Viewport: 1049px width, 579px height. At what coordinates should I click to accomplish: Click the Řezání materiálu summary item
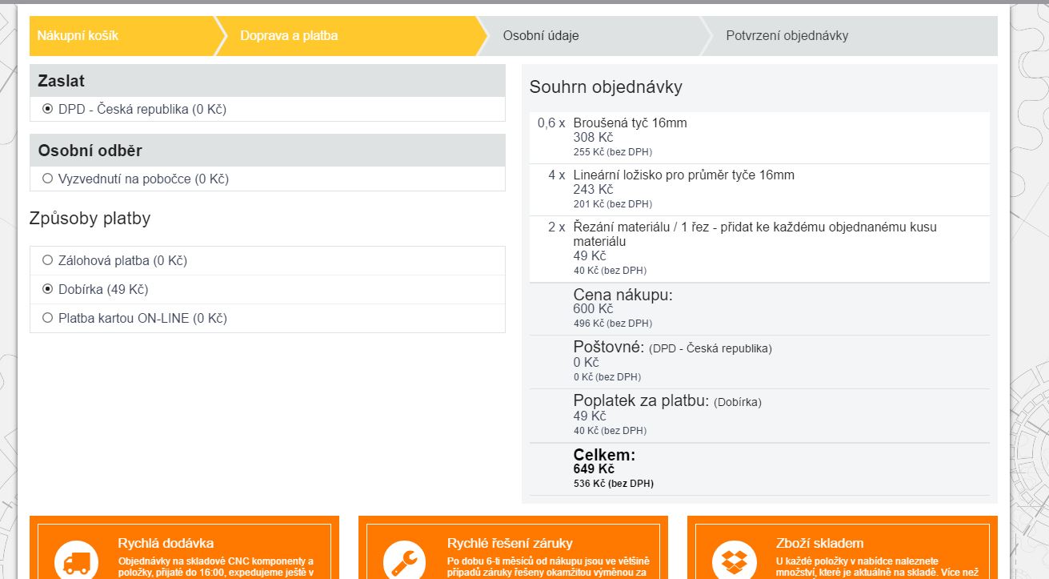(754, 227)
